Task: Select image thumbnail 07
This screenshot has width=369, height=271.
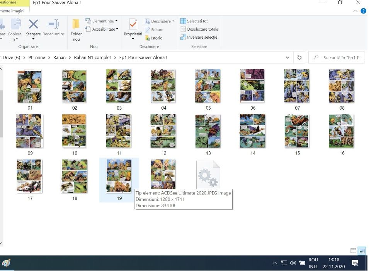Action: 297,86
